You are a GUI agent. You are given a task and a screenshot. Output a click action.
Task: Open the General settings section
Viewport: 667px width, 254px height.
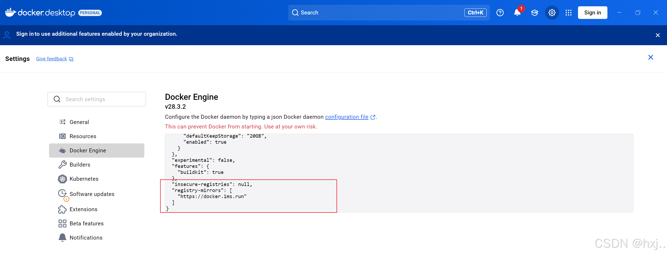(x=97, y=122)
